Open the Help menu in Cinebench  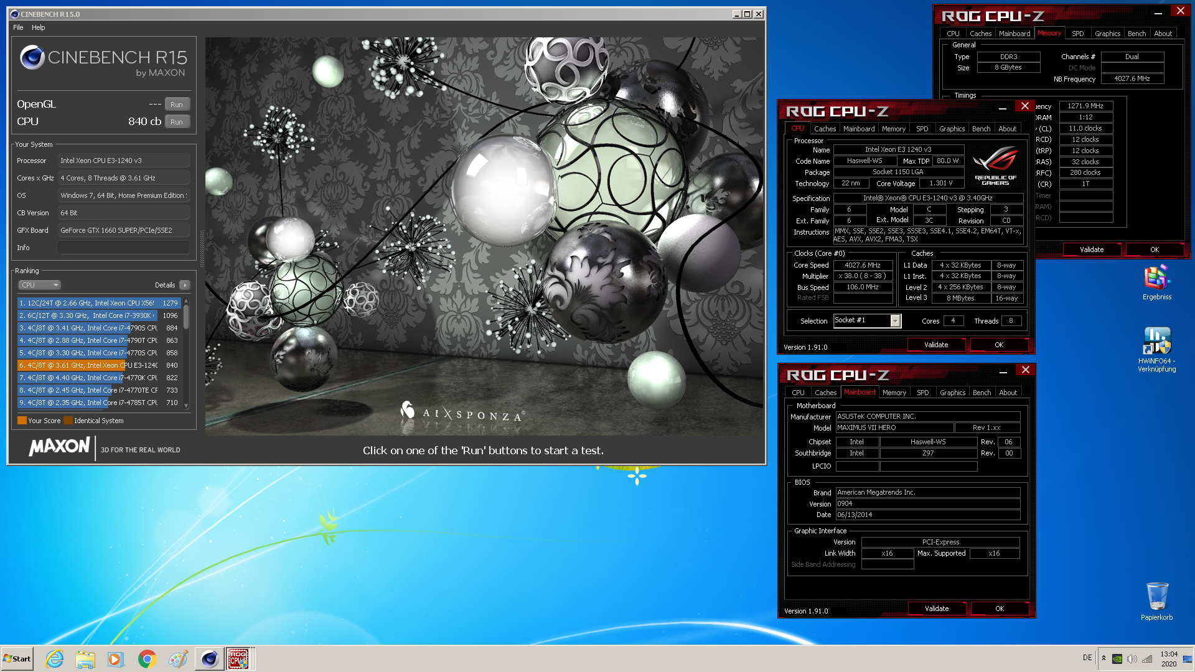coord(39,27)
